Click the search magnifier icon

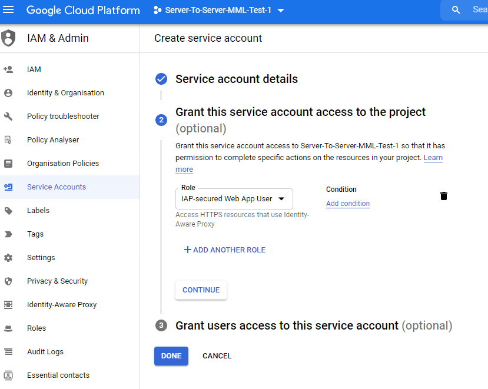(456, 10)
